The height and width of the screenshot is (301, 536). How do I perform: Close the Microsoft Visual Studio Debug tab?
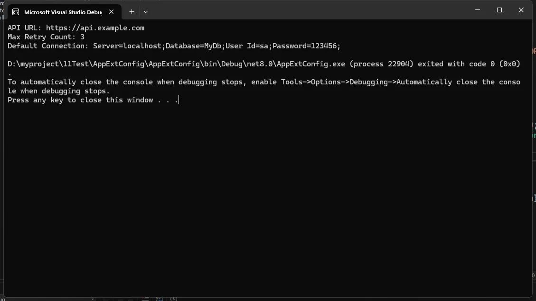click(x=112, y=11)
